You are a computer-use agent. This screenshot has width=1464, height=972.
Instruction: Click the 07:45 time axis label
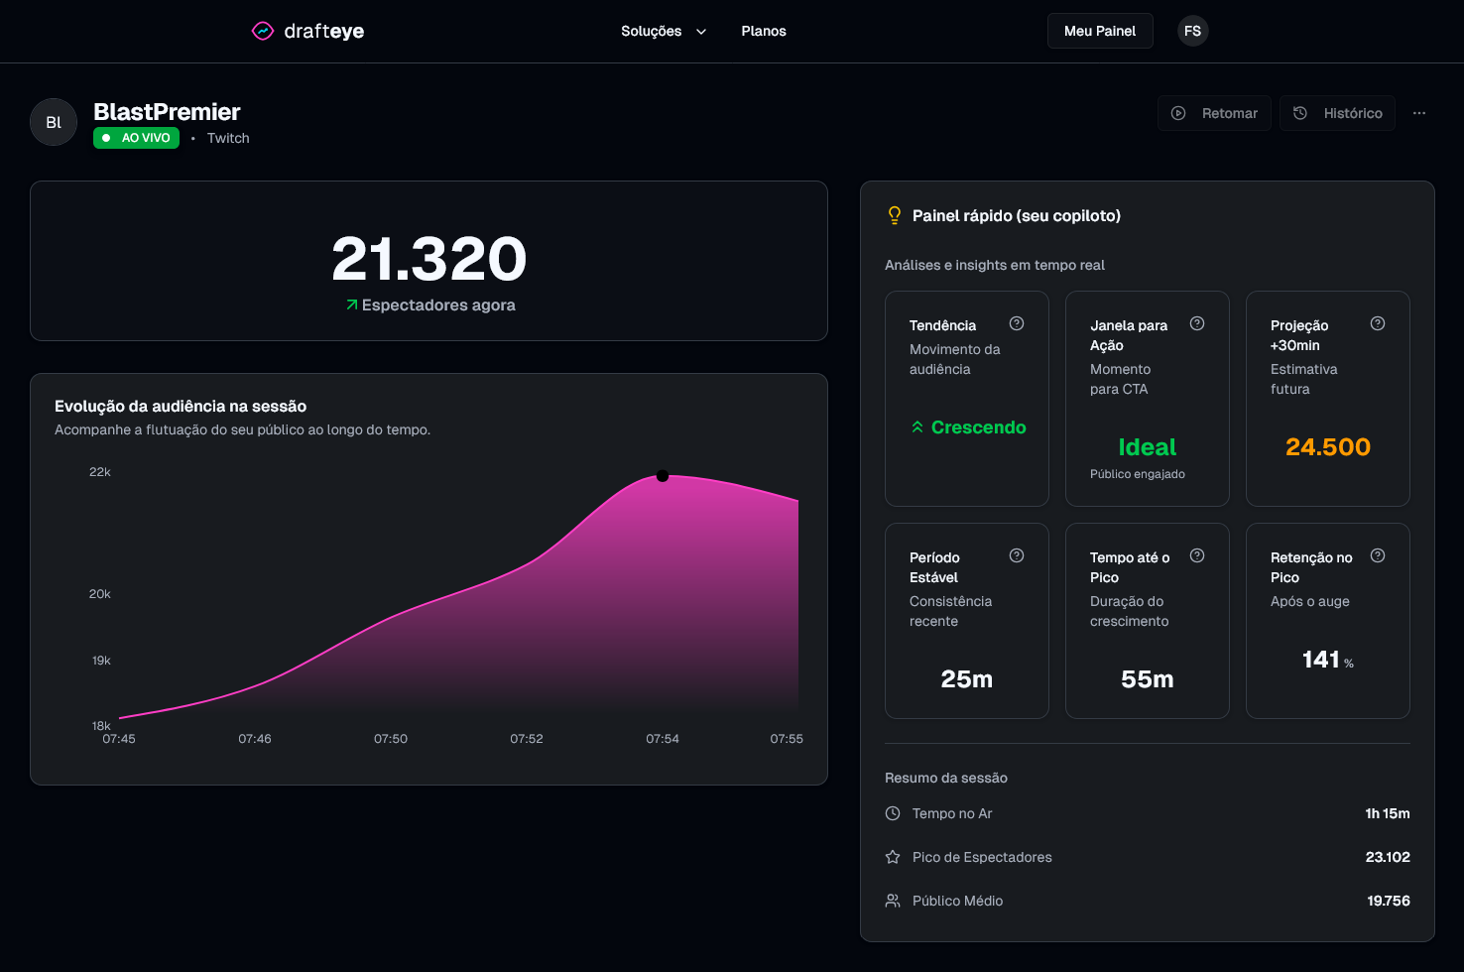(119, 739)
